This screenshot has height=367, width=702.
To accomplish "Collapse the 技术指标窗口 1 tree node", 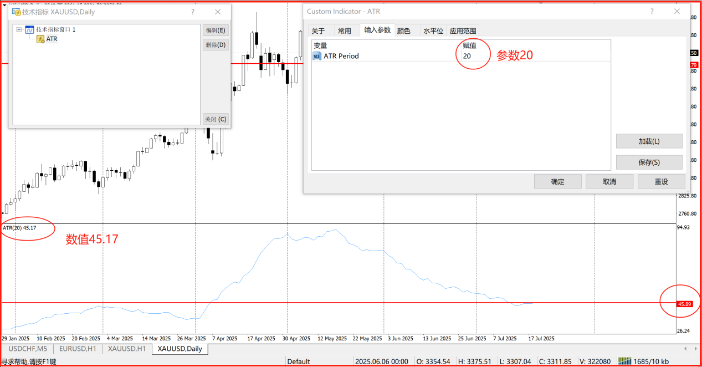I will (x=19, y=29).
